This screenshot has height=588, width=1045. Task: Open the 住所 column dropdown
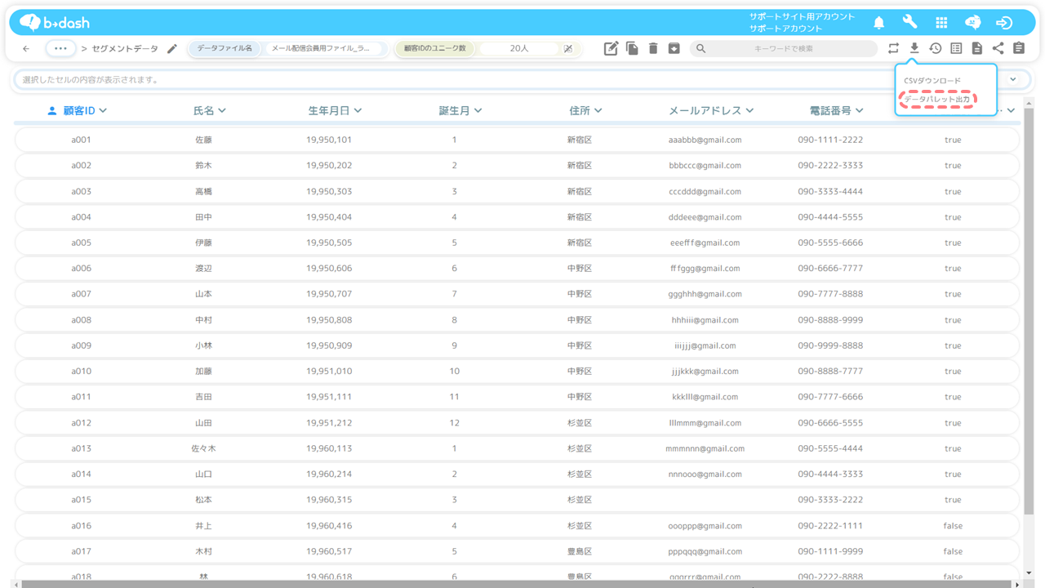coord(598,110)
